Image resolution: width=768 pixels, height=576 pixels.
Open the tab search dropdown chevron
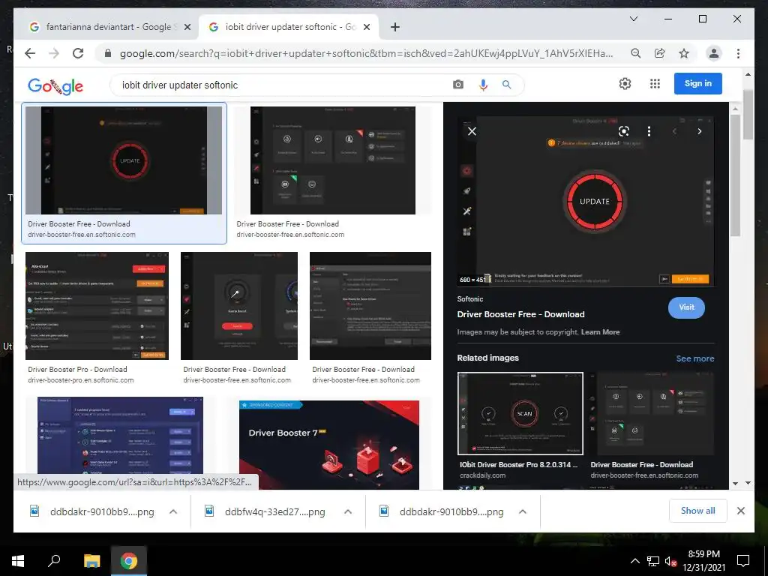633,19
